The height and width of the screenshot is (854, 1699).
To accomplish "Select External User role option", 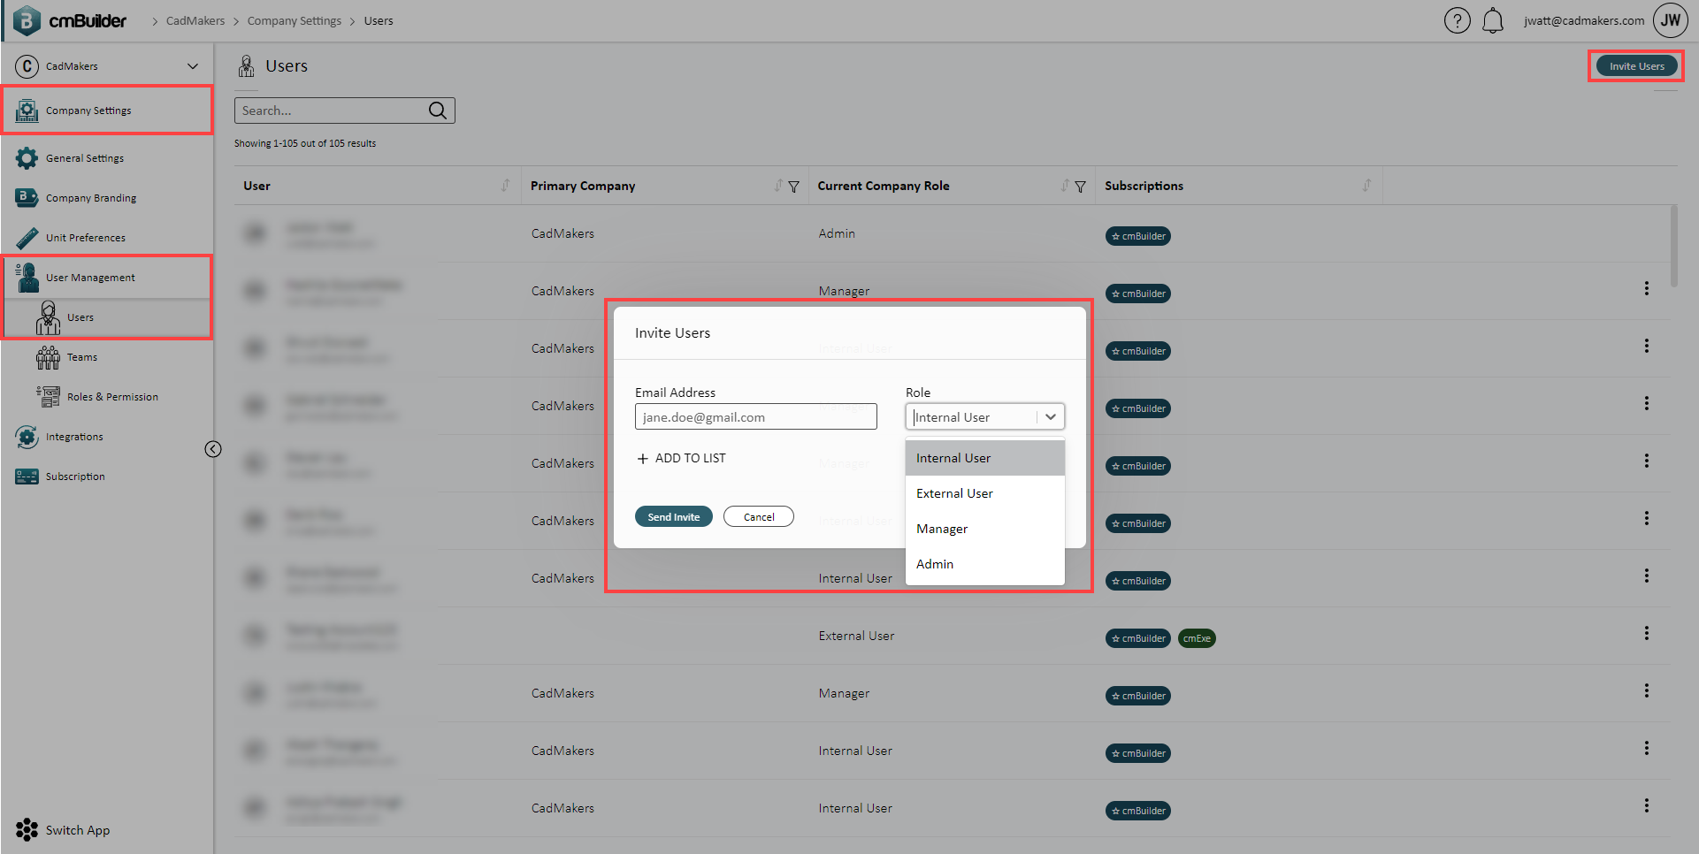I will 984,493.
